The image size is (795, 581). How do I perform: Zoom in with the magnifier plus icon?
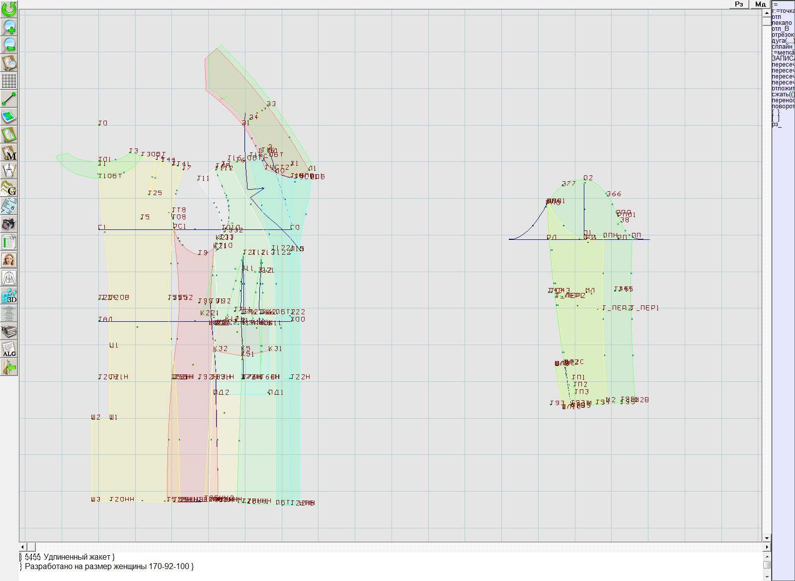tap(9, 27)
